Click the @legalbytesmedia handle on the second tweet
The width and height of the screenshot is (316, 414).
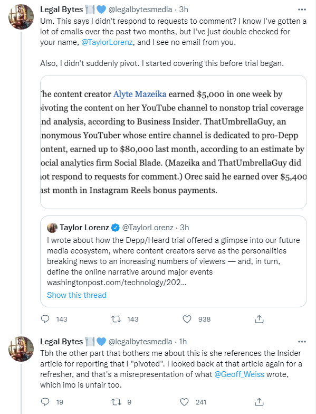[x=140, y=342]
